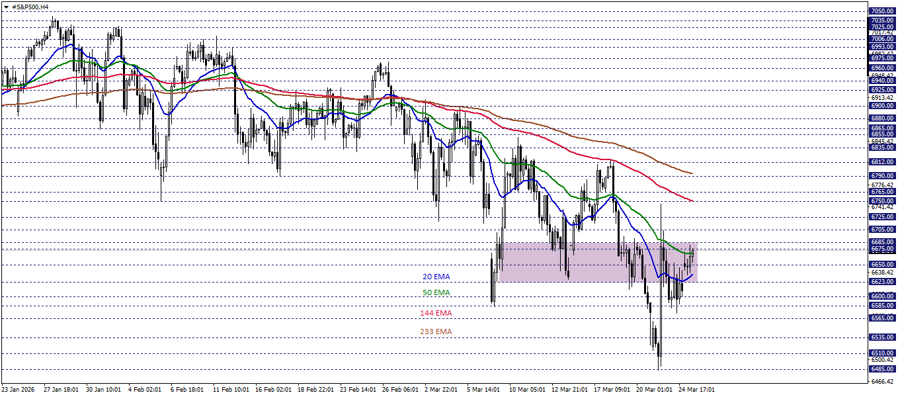Click the 233 EMA legend text
898x397 pixels.
436,331
